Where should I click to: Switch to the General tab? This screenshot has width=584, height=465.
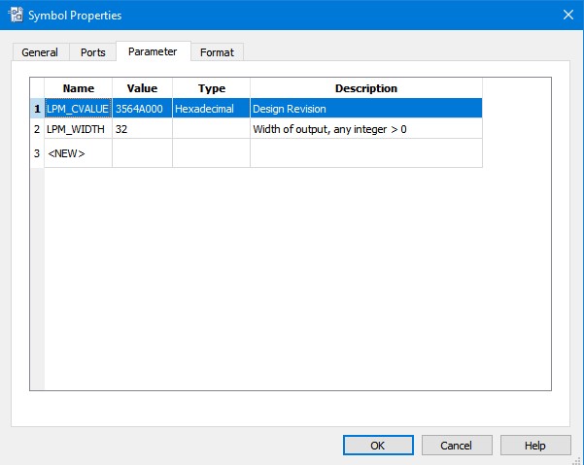click(40, 52)
